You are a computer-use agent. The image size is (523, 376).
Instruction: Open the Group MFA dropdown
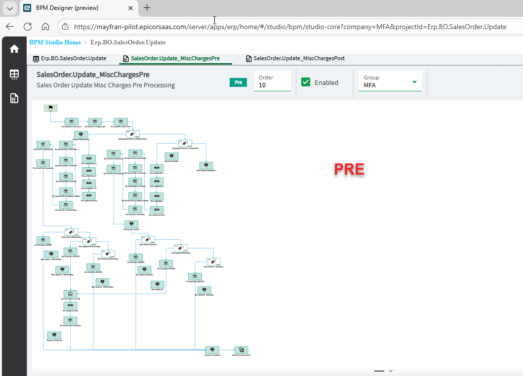tap(390, 82)
